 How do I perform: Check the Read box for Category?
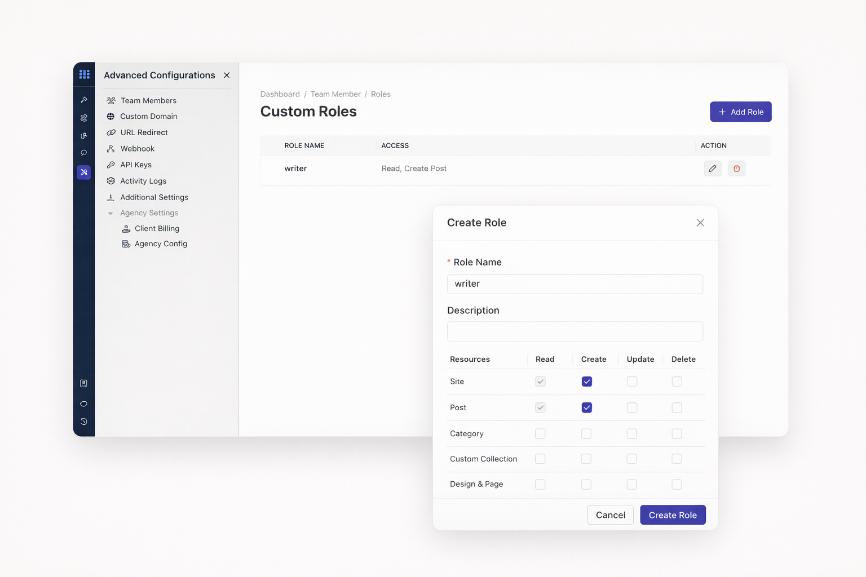[x=540, y=433]
